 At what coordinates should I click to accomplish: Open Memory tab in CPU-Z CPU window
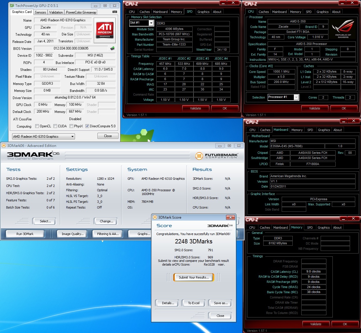[x=296, y=12]
